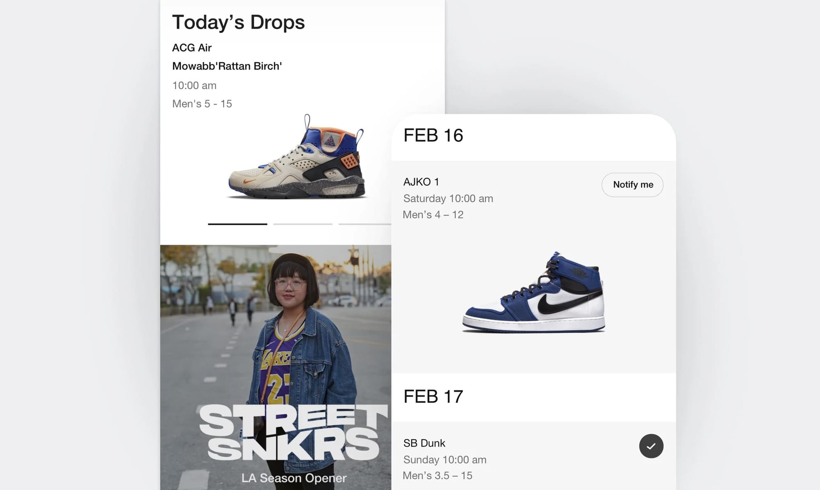
Task: Open the SB Dunk release title
Action: [424, 443]
